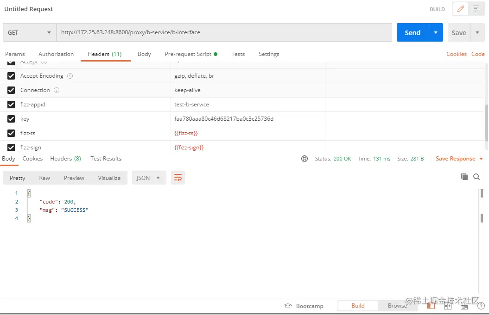Open keyboard shortcuts icon in status bar

point(464,306)
